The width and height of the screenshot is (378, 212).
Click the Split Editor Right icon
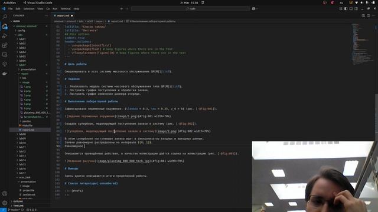pyautogui.click(x=369, y=16)
